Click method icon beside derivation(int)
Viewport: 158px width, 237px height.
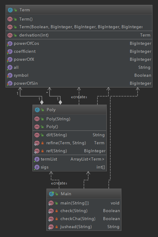10,35
